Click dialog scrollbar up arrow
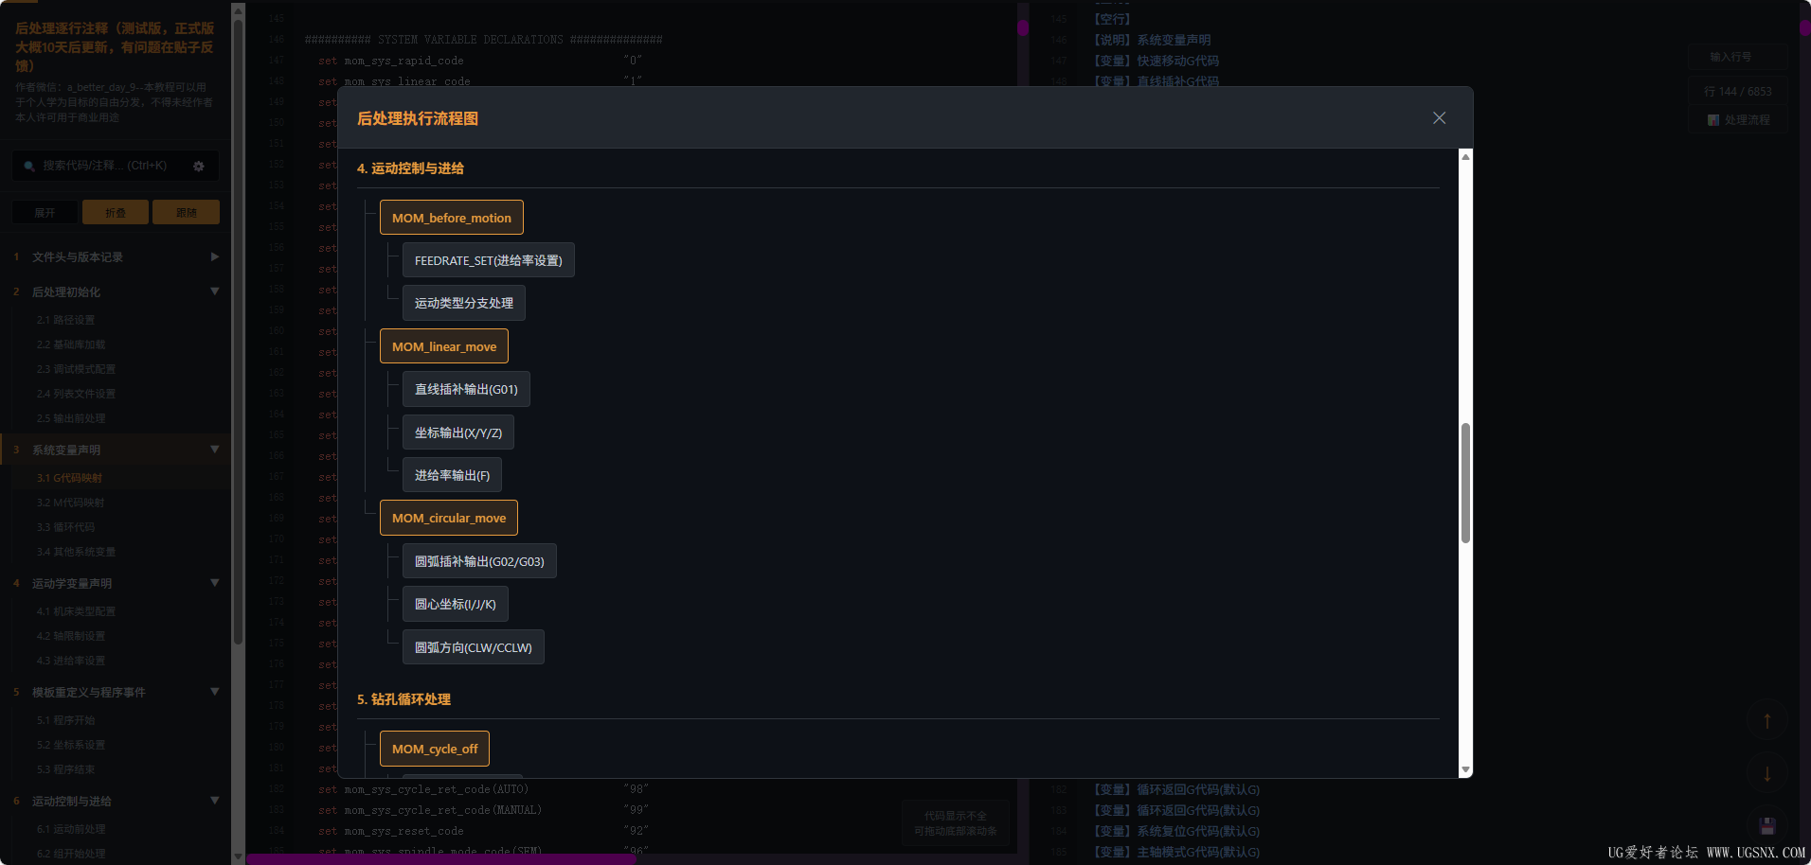 click(x=1465, y=157)
